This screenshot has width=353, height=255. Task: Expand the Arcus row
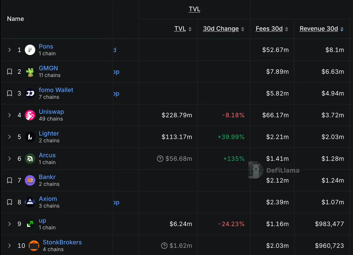click(9, 159)
